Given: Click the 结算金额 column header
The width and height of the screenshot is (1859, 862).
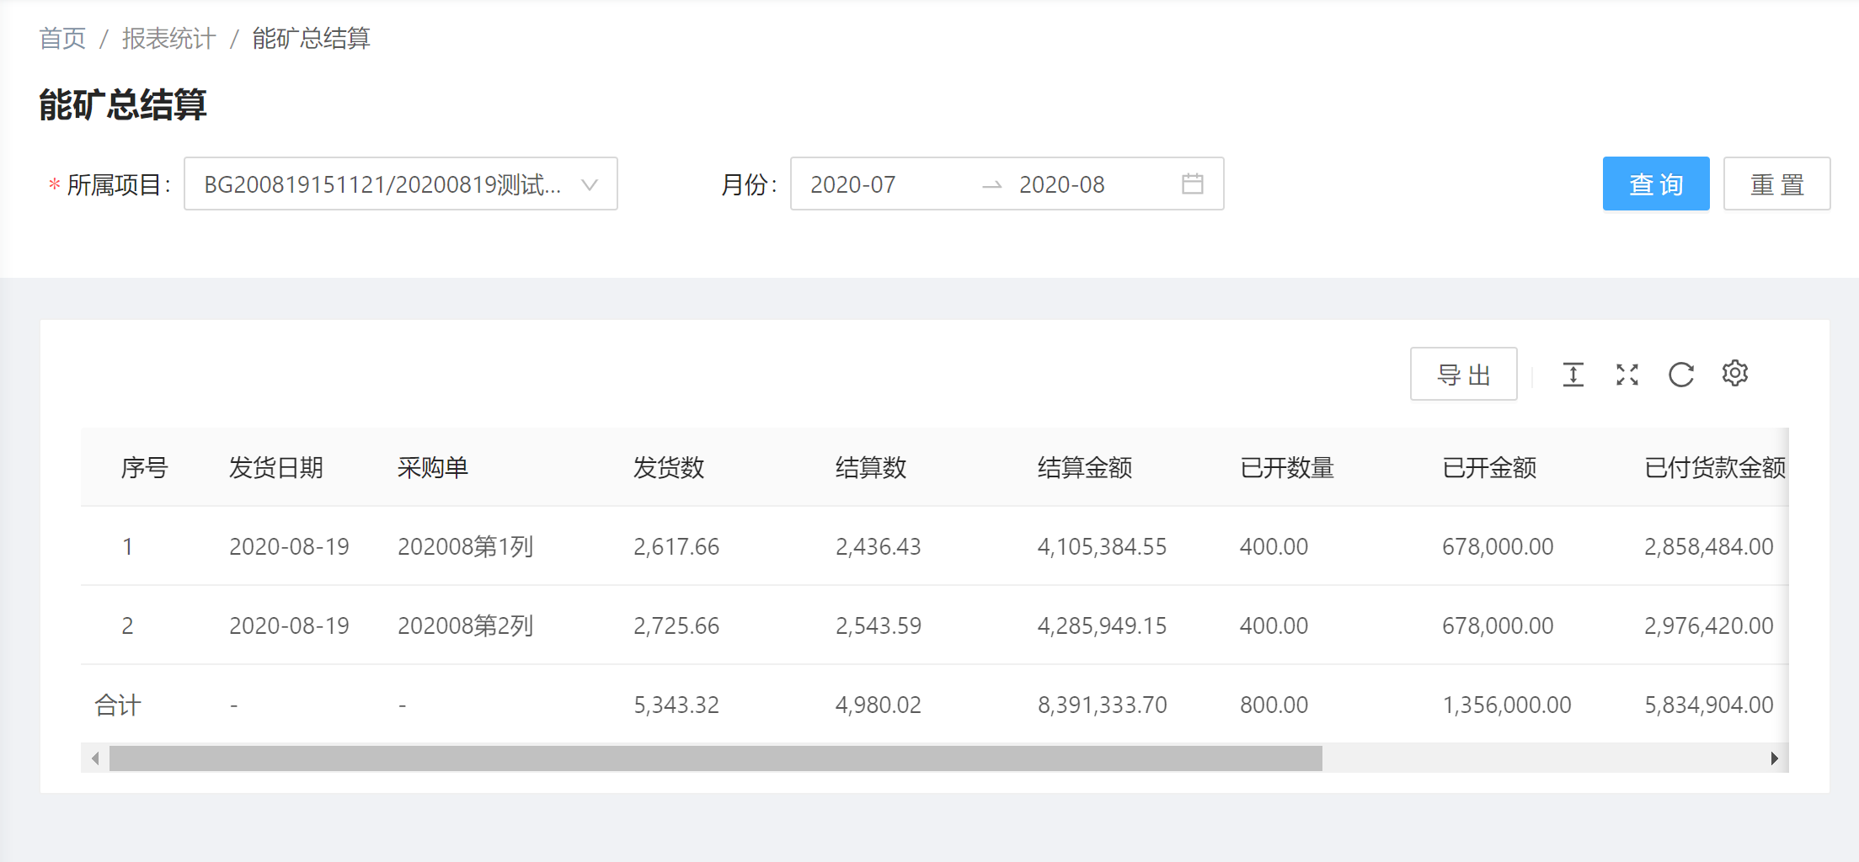Looking at the screenshot, I should coord(1085,467).
